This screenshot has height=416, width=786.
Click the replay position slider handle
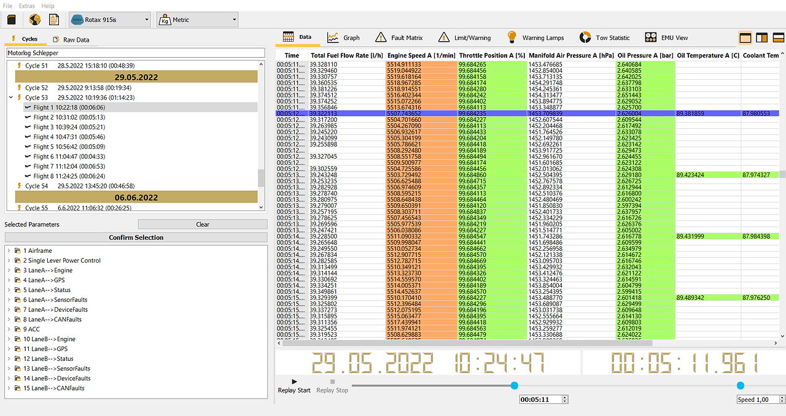tap(514, 385)
